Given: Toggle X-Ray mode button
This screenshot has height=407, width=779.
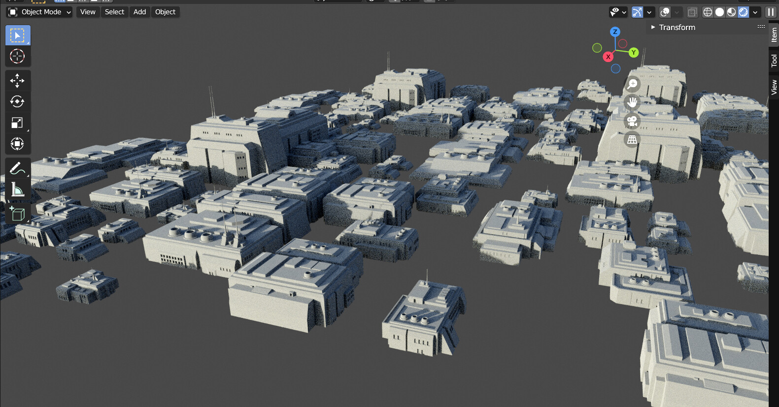Looking at the screenshot, I should (692, 12).
